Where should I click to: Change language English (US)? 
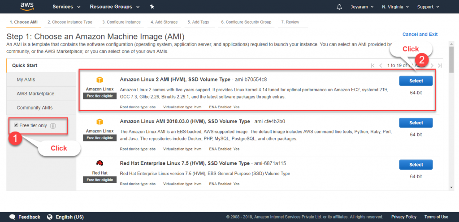[69, 217]
